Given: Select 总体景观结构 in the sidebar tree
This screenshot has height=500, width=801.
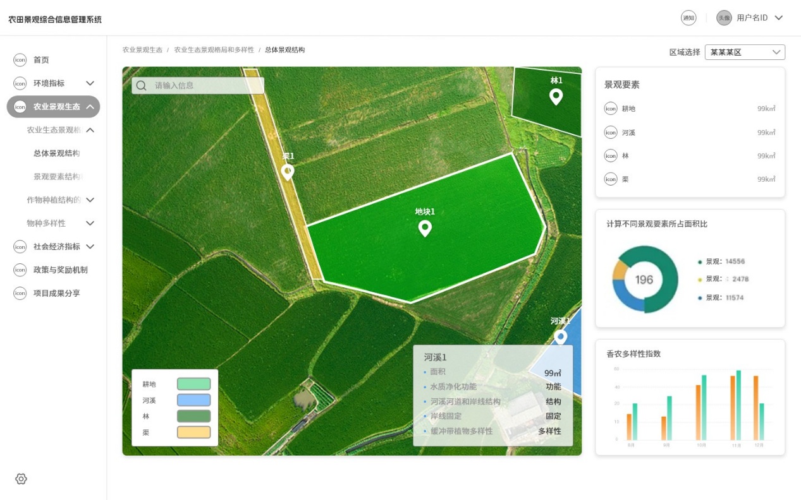Looking at the screenshot, I should [56, 153].
